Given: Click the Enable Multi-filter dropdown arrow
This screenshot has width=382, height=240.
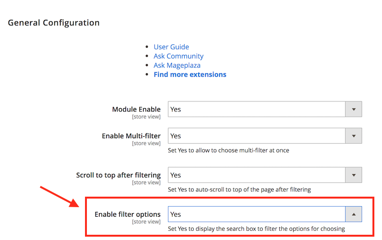Looking at the screenshot, I should pyautogui.click(x=354, y=136).
